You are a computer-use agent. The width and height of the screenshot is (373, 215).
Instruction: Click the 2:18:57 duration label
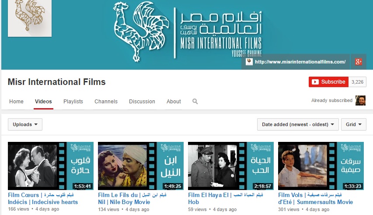[x=263, y=186]
